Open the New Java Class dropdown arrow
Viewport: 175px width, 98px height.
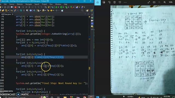tap(84, 7)
